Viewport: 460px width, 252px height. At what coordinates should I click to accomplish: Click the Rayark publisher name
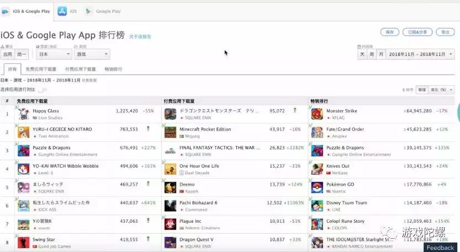tap(192, 191)
